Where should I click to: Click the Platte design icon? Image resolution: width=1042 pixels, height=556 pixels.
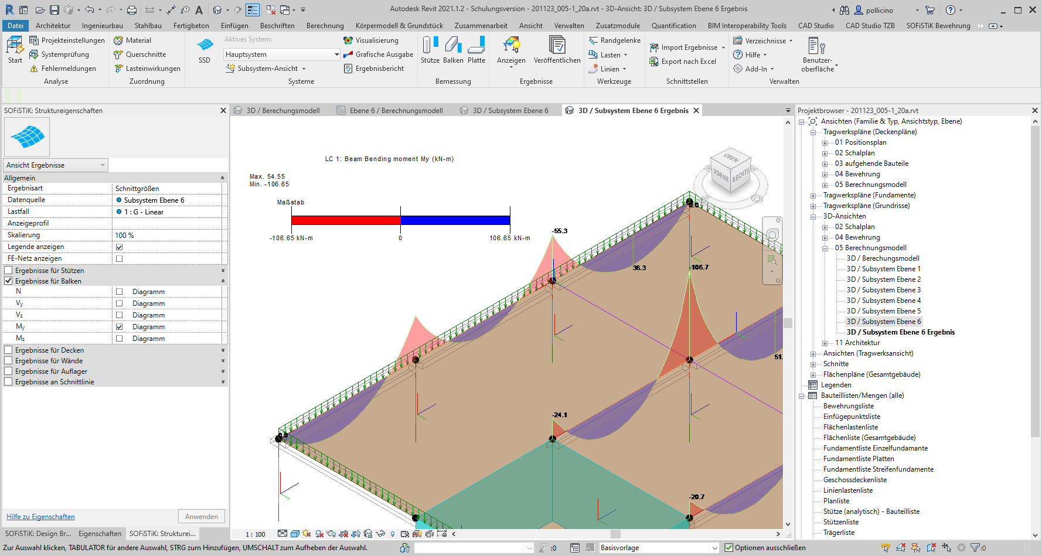tap(476, 49)
